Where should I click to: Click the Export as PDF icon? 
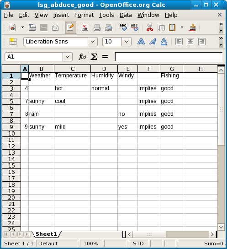click(x=85, y=27)
